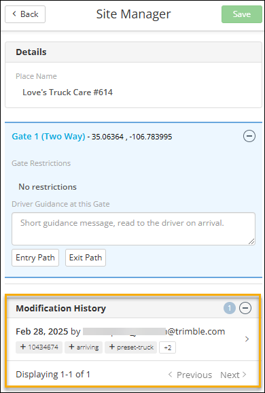Expand the +2 additional tags
The image size is (265, 393).
point(168,347)
